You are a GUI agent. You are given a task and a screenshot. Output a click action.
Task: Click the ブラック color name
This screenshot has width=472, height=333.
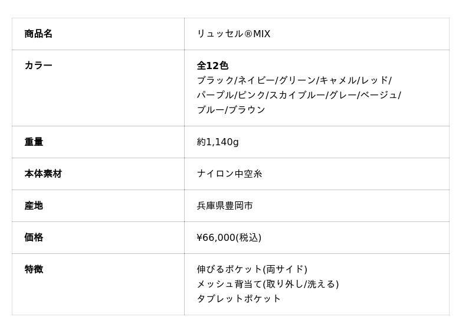(x=215, y=80)
